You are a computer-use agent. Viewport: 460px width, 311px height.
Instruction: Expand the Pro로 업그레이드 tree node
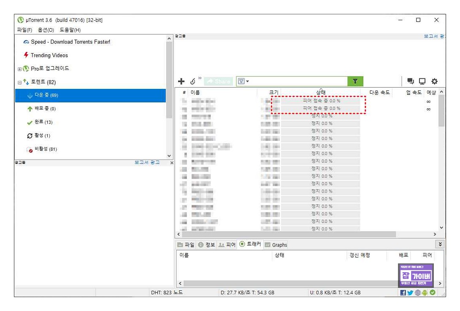20,69
